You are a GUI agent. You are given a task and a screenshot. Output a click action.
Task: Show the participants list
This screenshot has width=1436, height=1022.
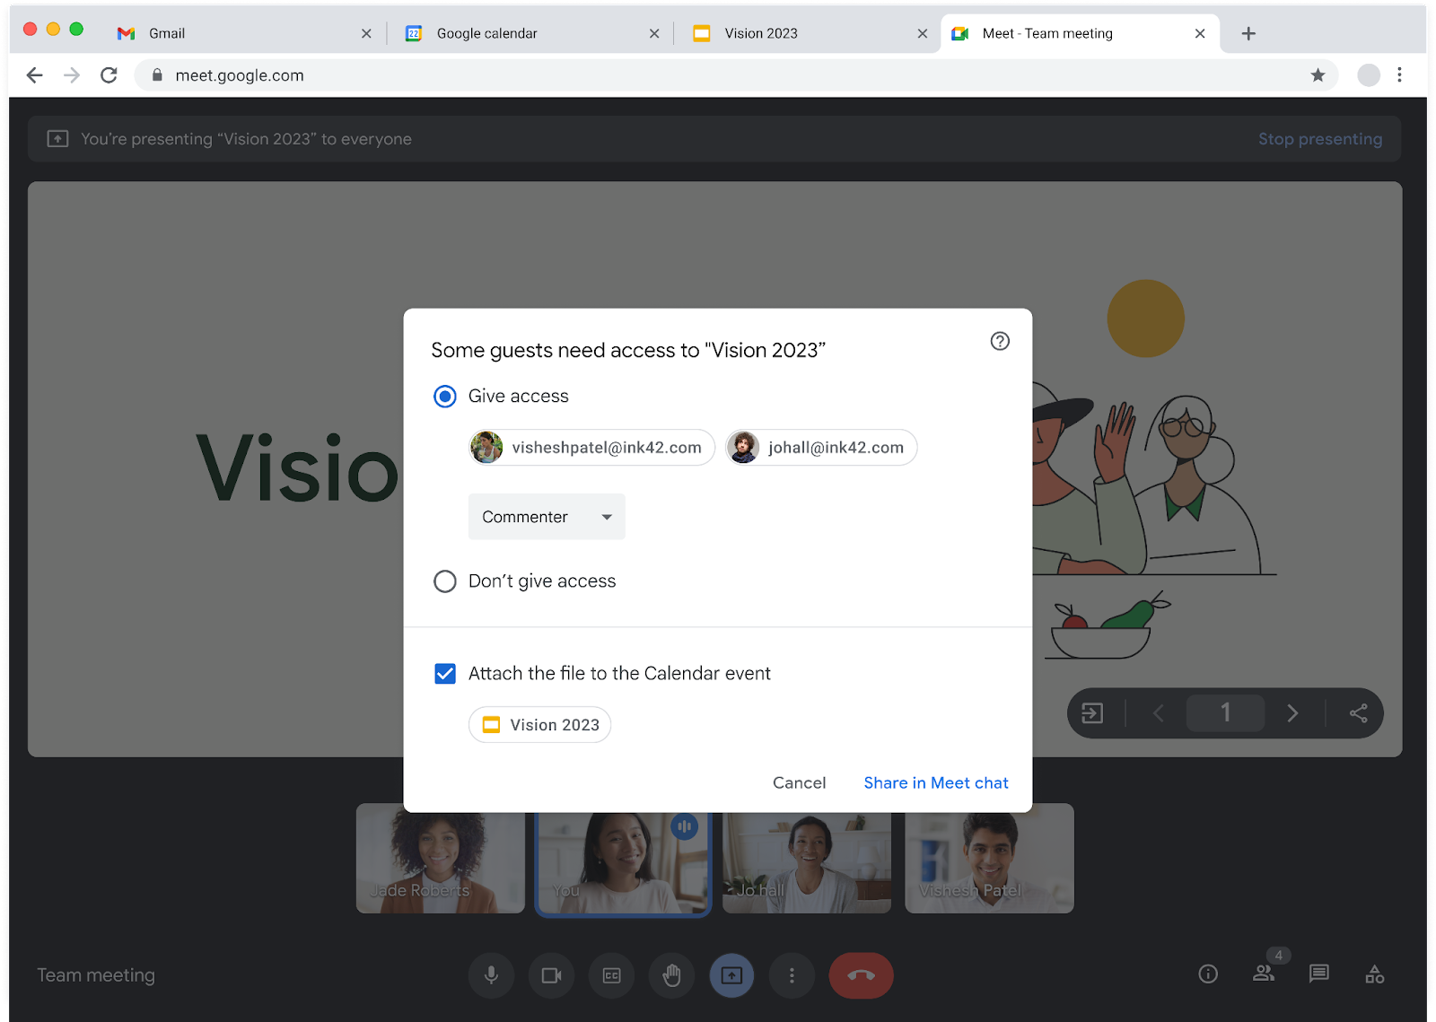[x=1264, y=975]
